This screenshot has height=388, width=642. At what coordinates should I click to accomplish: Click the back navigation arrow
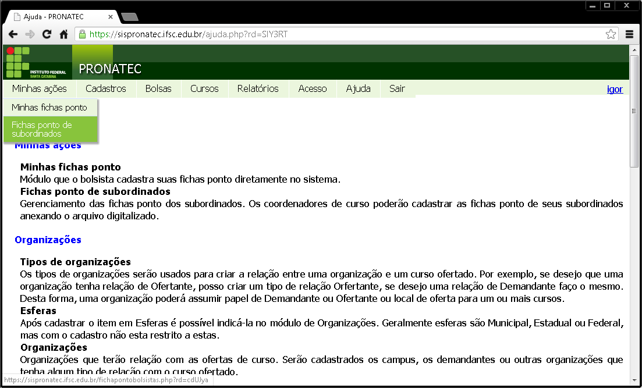[13, 34]
